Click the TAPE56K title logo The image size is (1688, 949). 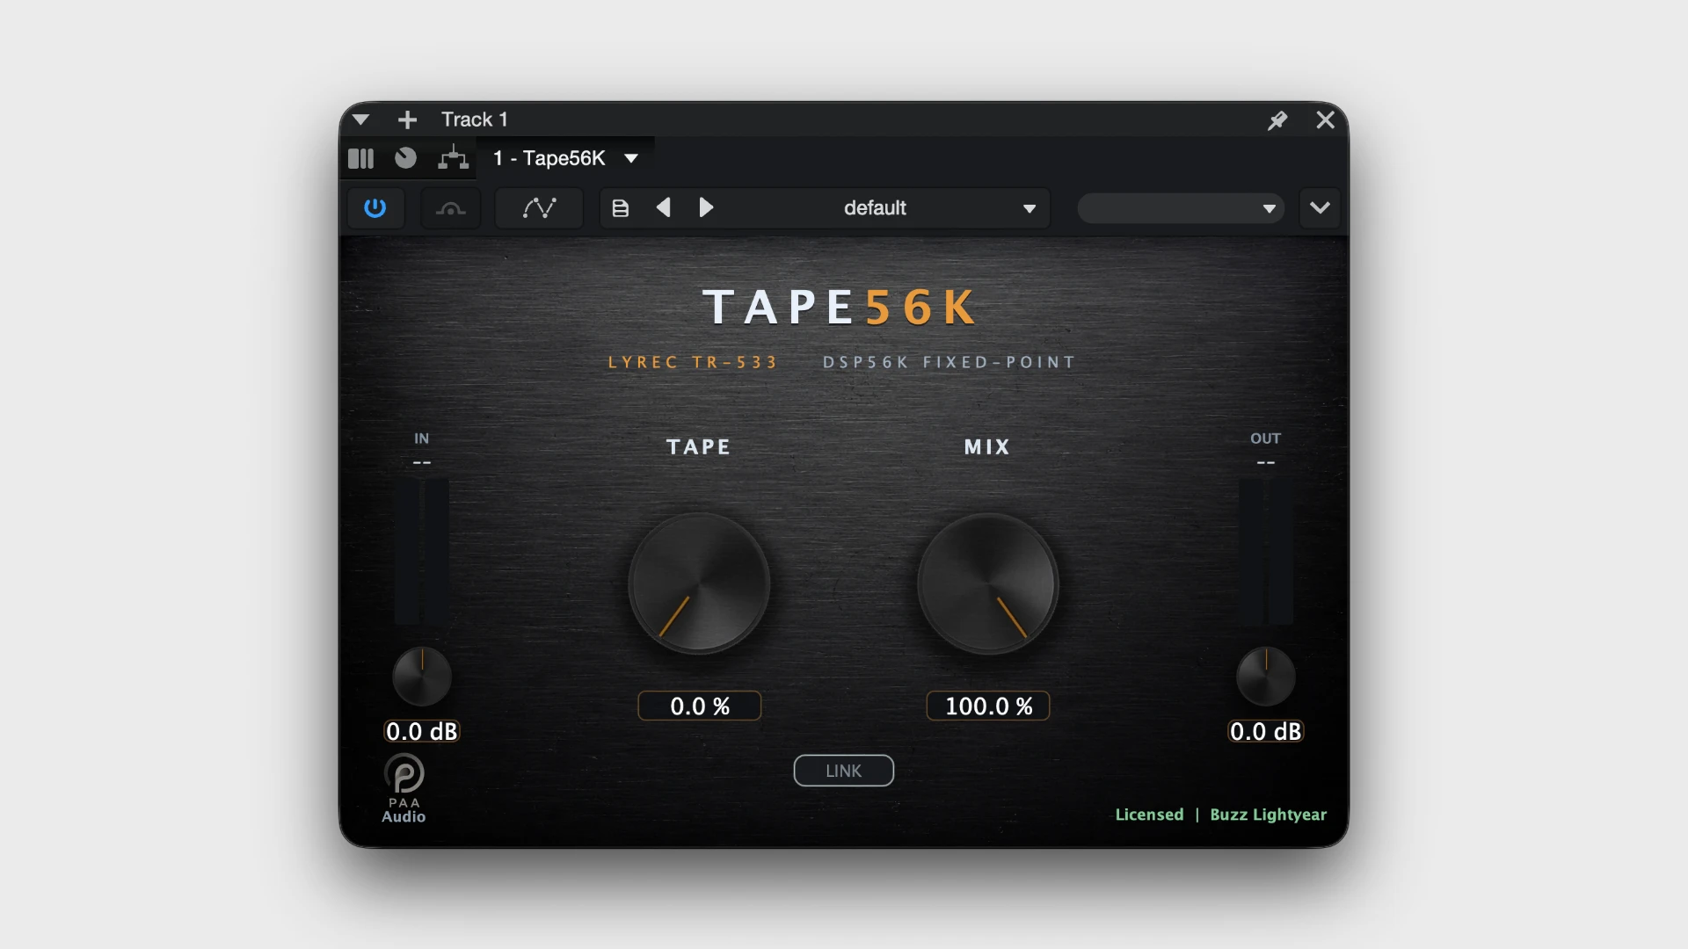click(x=840, y=307)
